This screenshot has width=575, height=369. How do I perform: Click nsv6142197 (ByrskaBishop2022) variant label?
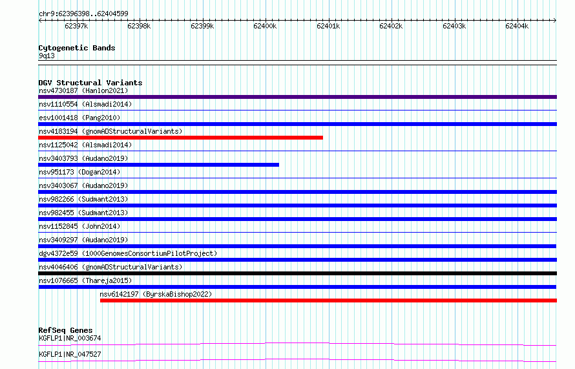pos(156,294)
